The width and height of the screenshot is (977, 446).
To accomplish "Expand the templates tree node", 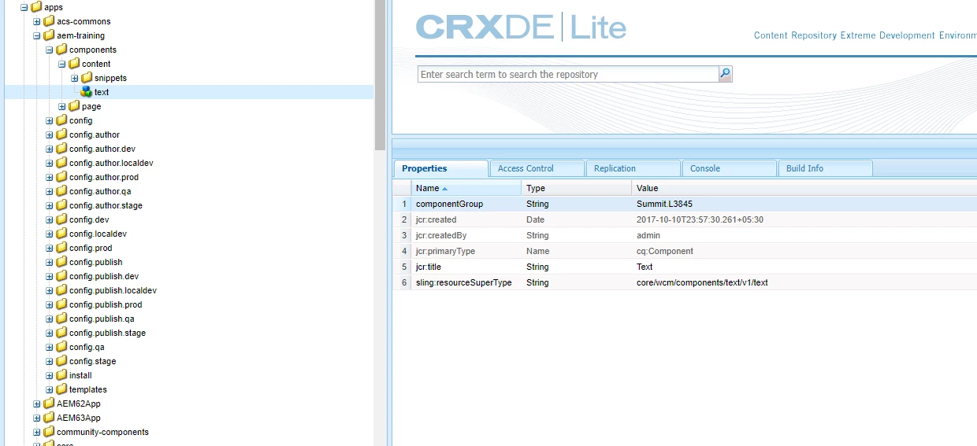I will point(50,389).
